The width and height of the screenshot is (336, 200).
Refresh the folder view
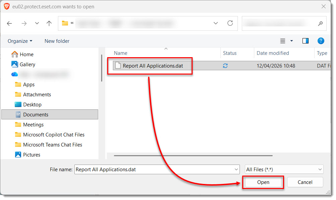pos(230,23)
